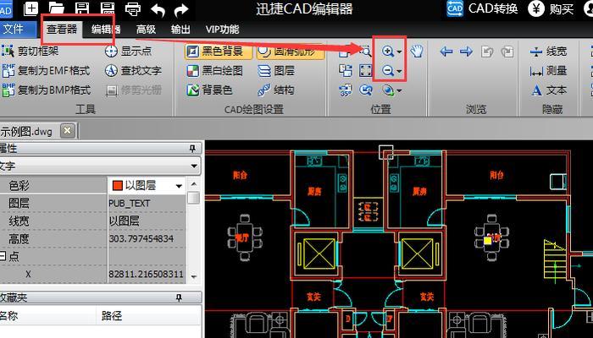Select the pan hand tool
The height and width of the screenshot is (338, 593).
(x=417, y=51)
